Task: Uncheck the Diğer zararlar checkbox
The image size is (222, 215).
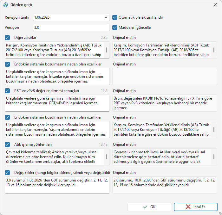Action: click(7, 38)
